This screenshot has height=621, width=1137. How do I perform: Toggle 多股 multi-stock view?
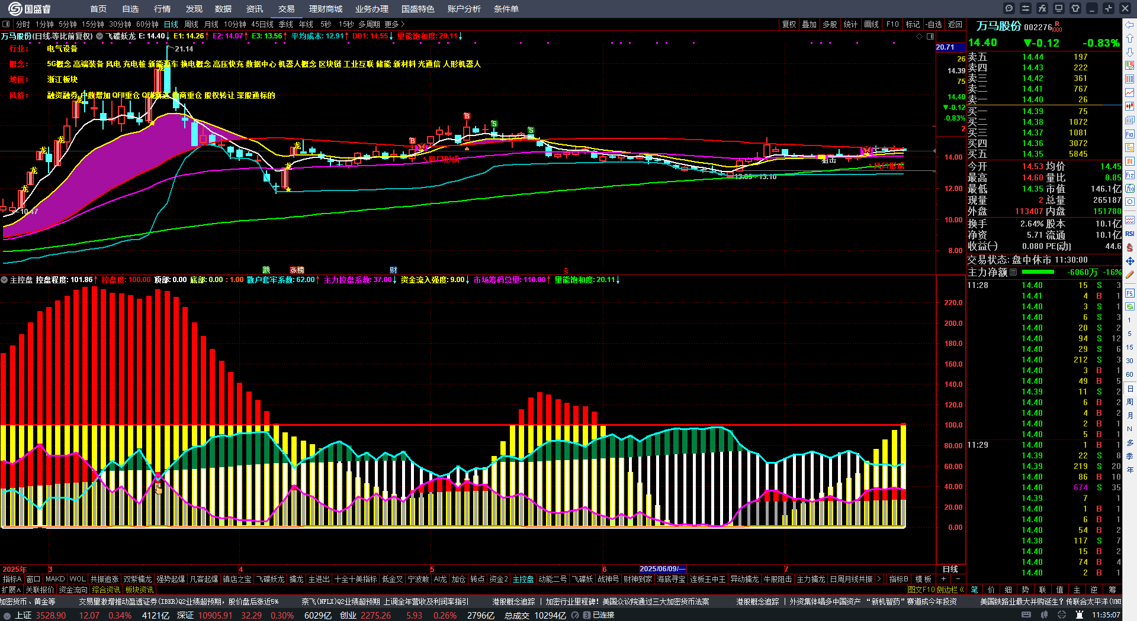pyautogui.click(x=830, y=24)
